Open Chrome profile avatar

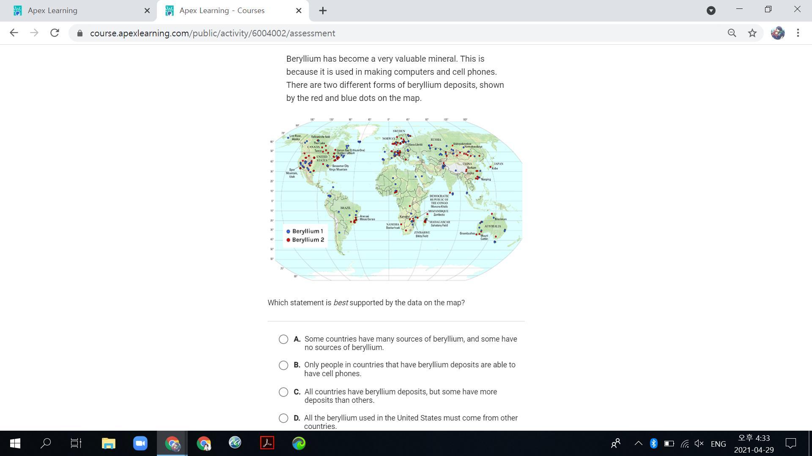pos(777,33)
